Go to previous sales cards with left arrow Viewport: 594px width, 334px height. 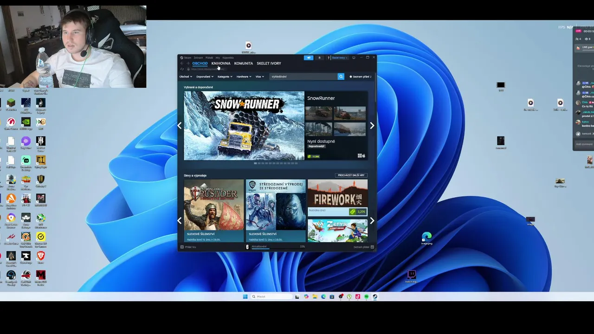point(180,220)
